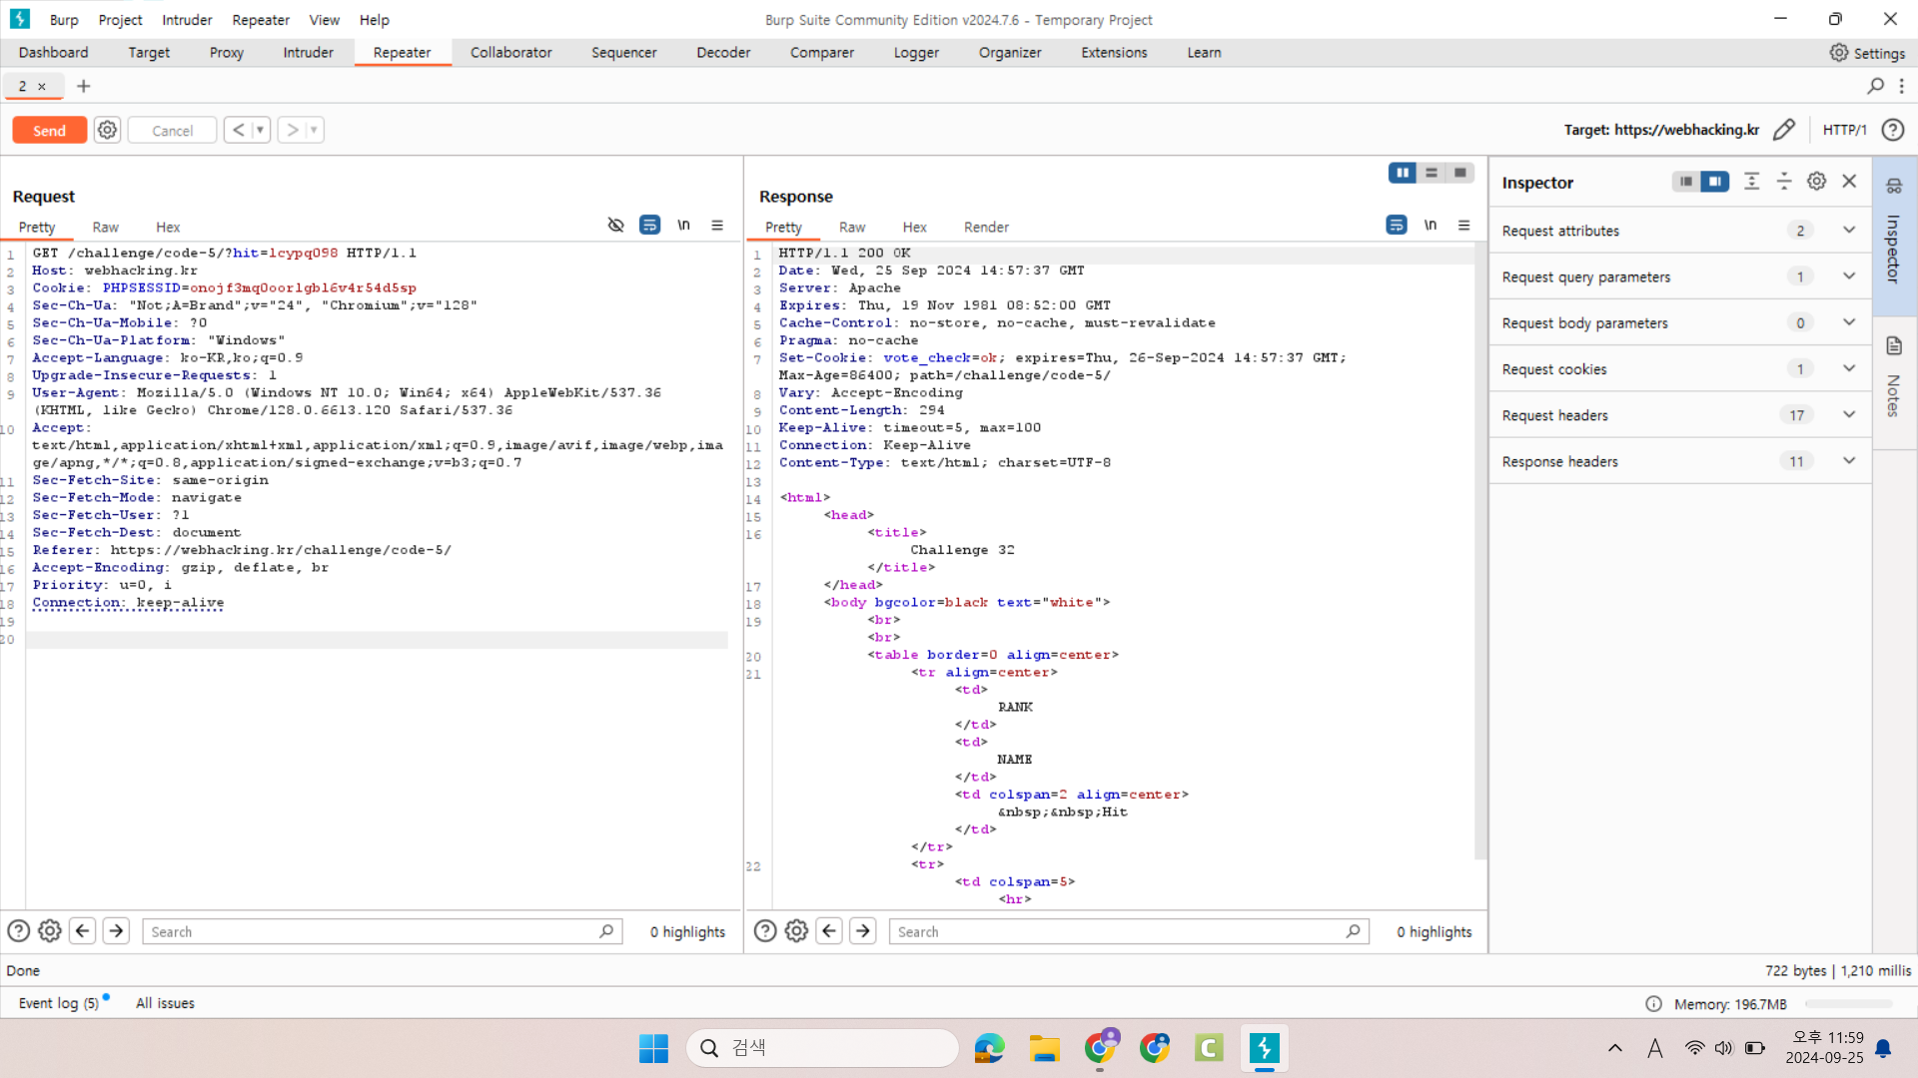Switch to side-by-side response layout
This screenshot has width=1918, height=1078.
[x=1403, y=173]
